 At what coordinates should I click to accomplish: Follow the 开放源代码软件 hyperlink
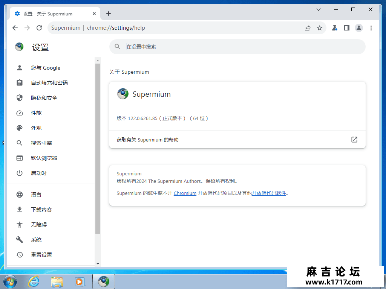pyautogui.click(x=269, y=193)
